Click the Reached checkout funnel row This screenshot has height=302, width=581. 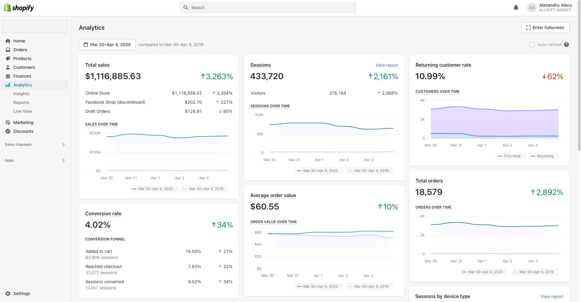pyautogui.click(x=159, y=270)
